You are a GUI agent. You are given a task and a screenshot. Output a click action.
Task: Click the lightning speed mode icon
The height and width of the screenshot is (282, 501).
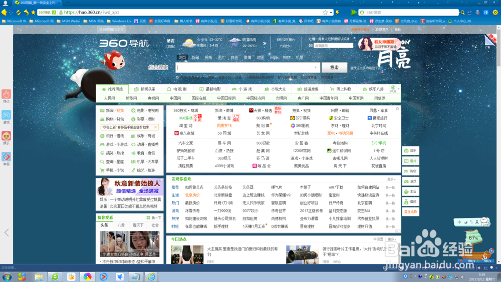(337, 13)
